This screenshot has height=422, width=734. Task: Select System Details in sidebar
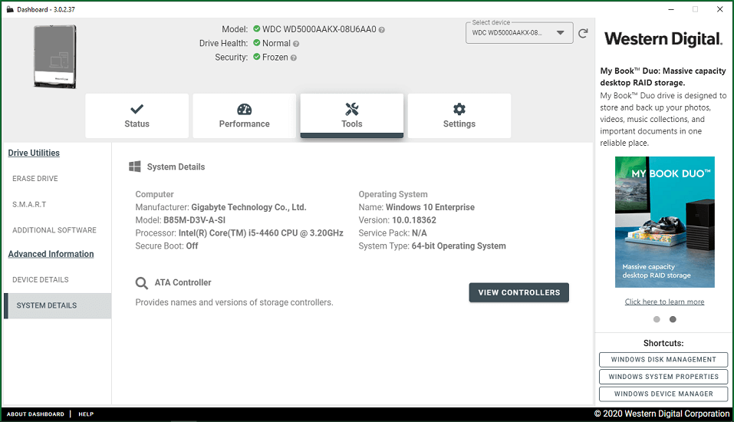pyautogui.click(x=58, y=305)
